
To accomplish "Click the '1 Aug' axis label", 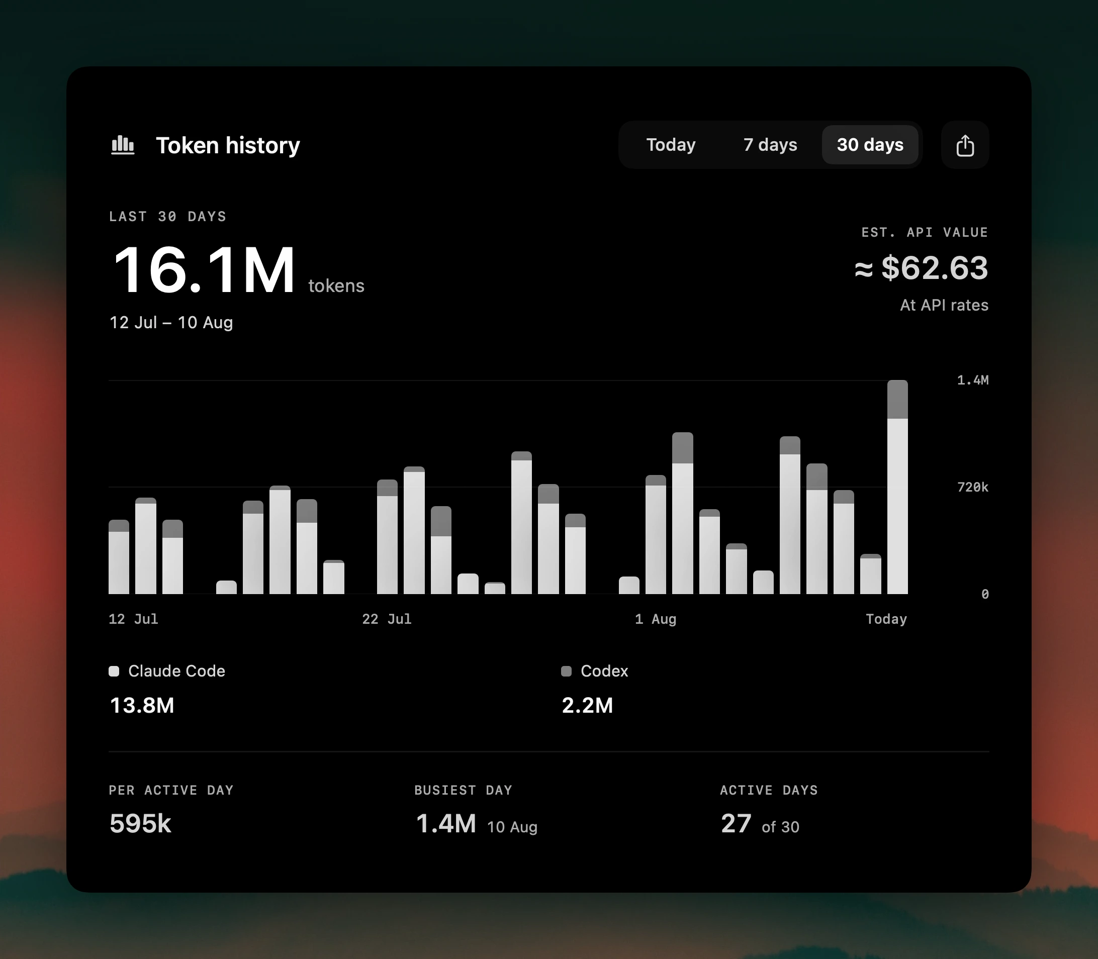I will coord(656,619).
